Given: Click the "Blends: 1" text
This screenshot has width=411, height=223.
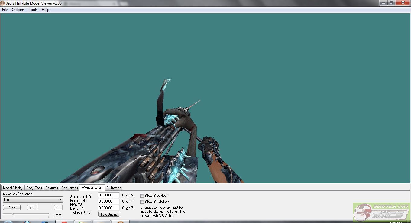Looking at the screenshot, I should point(77,208).
